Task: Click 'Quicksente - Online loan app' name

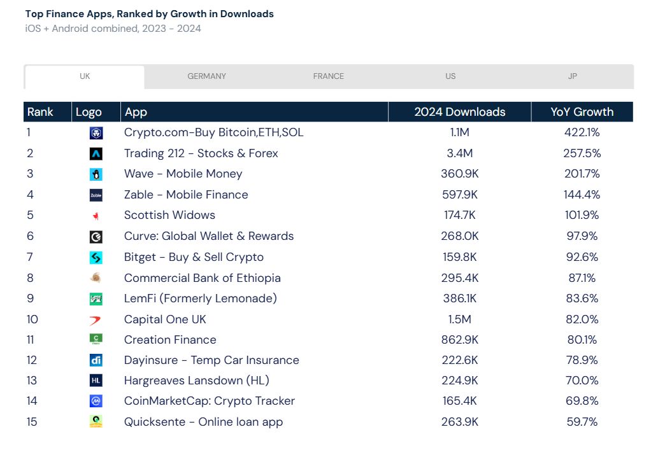Action: [204, 422]
